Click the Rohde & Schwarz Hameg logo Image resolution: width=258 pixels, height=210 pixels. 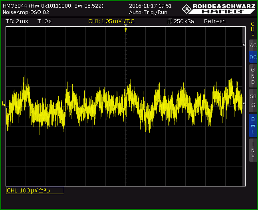click(x=218, y=9)
